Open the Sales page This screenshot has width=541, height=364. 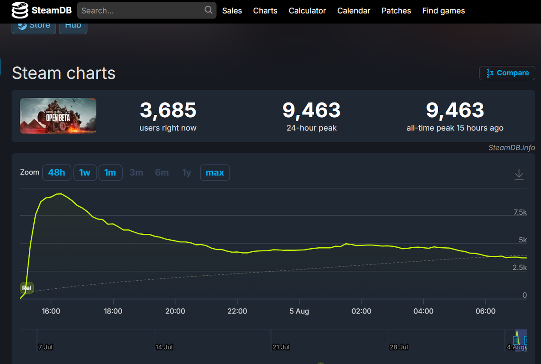pyautogui.click(x=232, y=10)
